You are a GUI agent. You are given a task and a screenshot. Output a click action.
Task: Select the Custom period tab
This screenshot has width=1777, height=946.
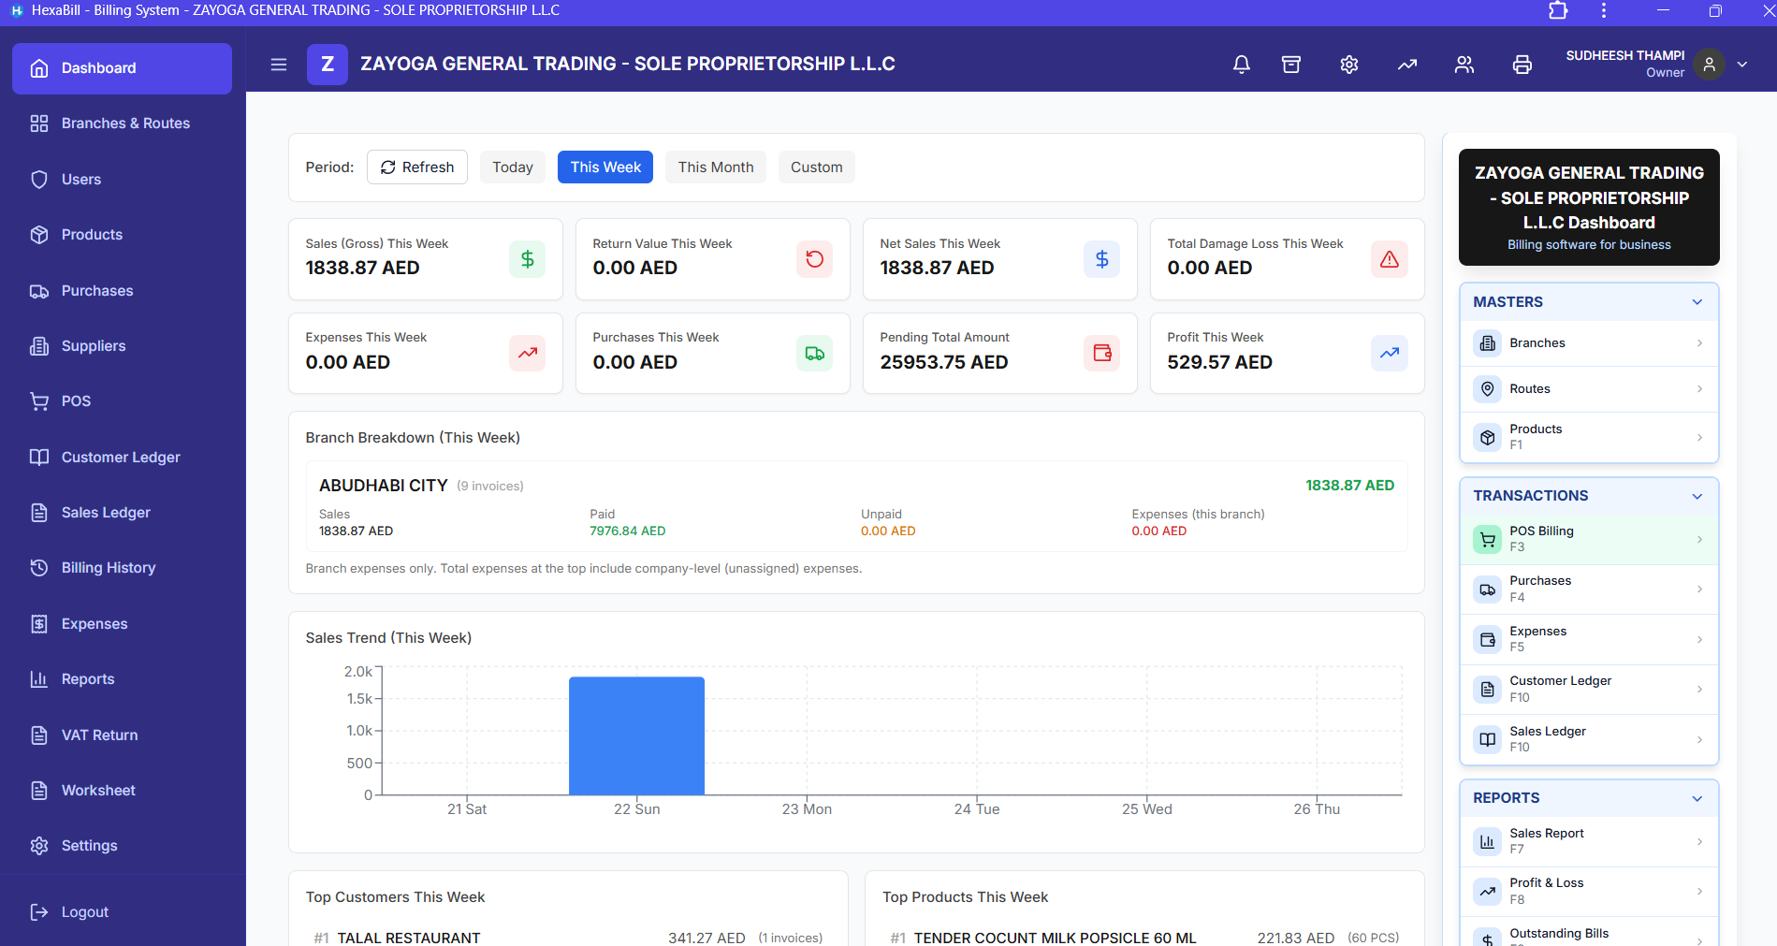point(817,167)
